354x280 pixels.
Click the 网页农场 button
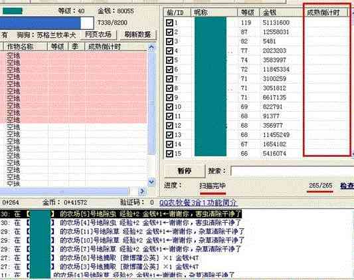pos(98,35)
